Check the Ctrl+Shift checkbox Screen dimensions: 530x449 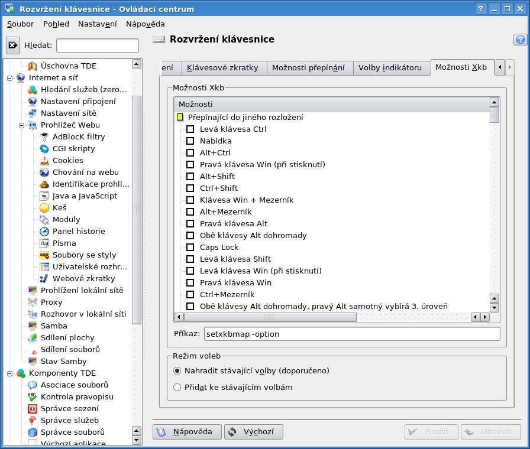190,188
